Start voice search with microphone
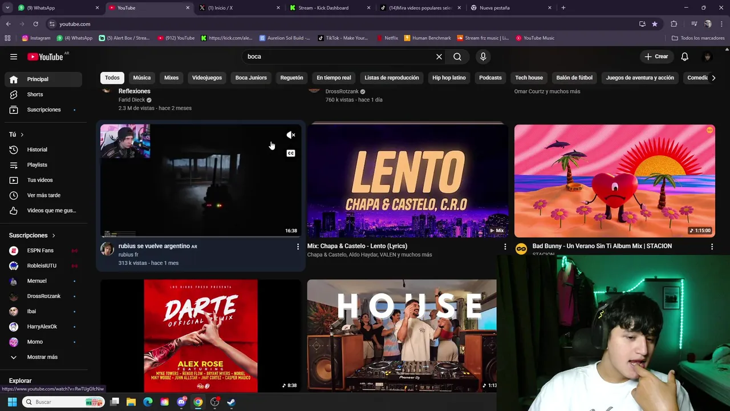This screenshot has width=730, height=411. tap(483, 57)
